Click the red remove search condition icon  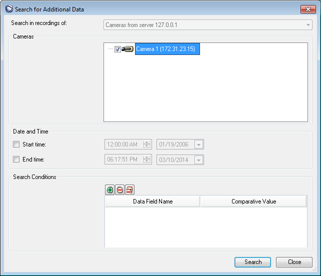120,190
